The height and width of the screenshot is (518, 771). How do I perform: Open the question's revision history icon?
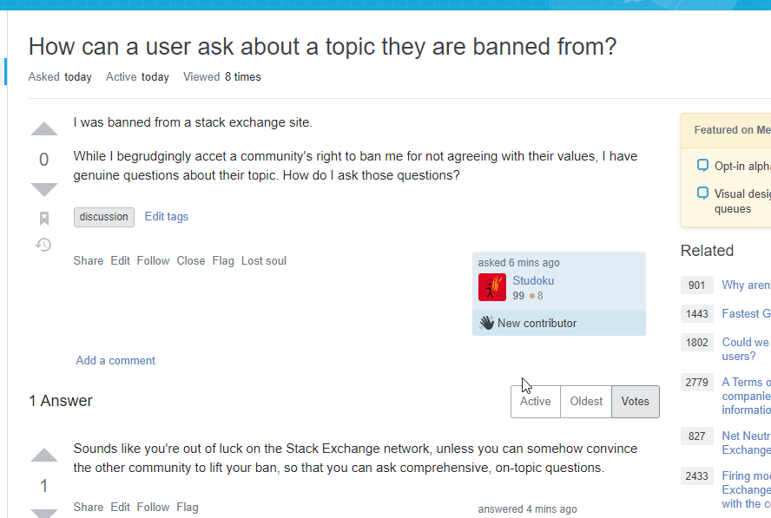click(x=43, y=246)
